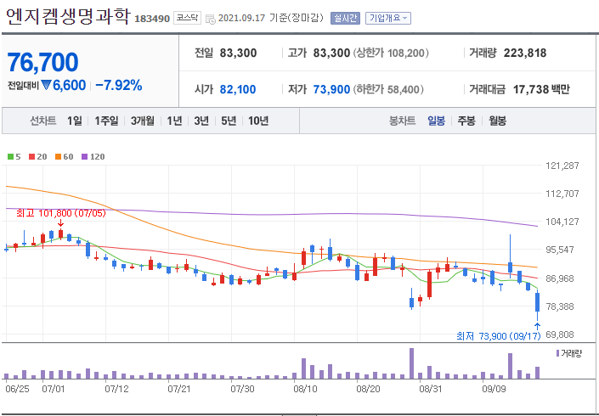Image resolution: width=599 pixels, height=416 pixels.
Task: Switch to the 월봉 monthly candle chart
Action: [497, 121]
